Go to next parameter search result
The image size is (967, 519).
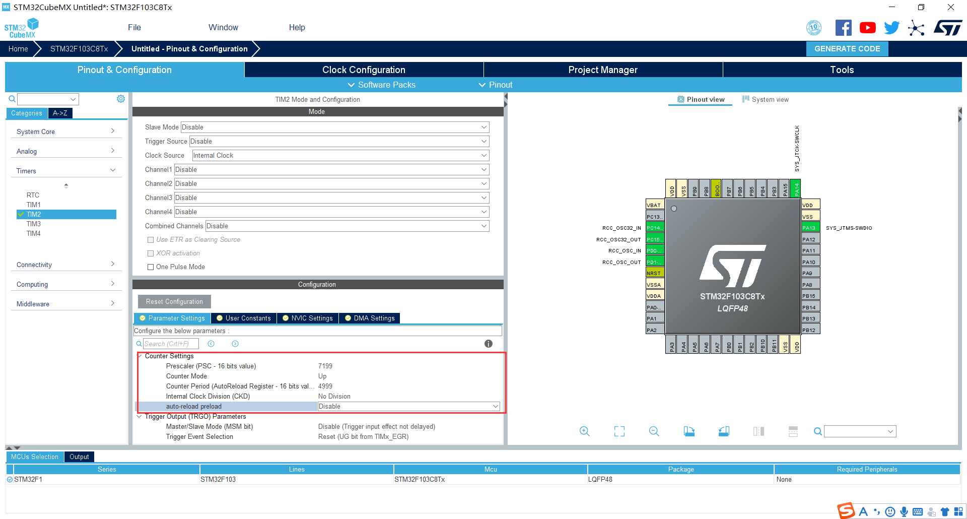[235, 344]
